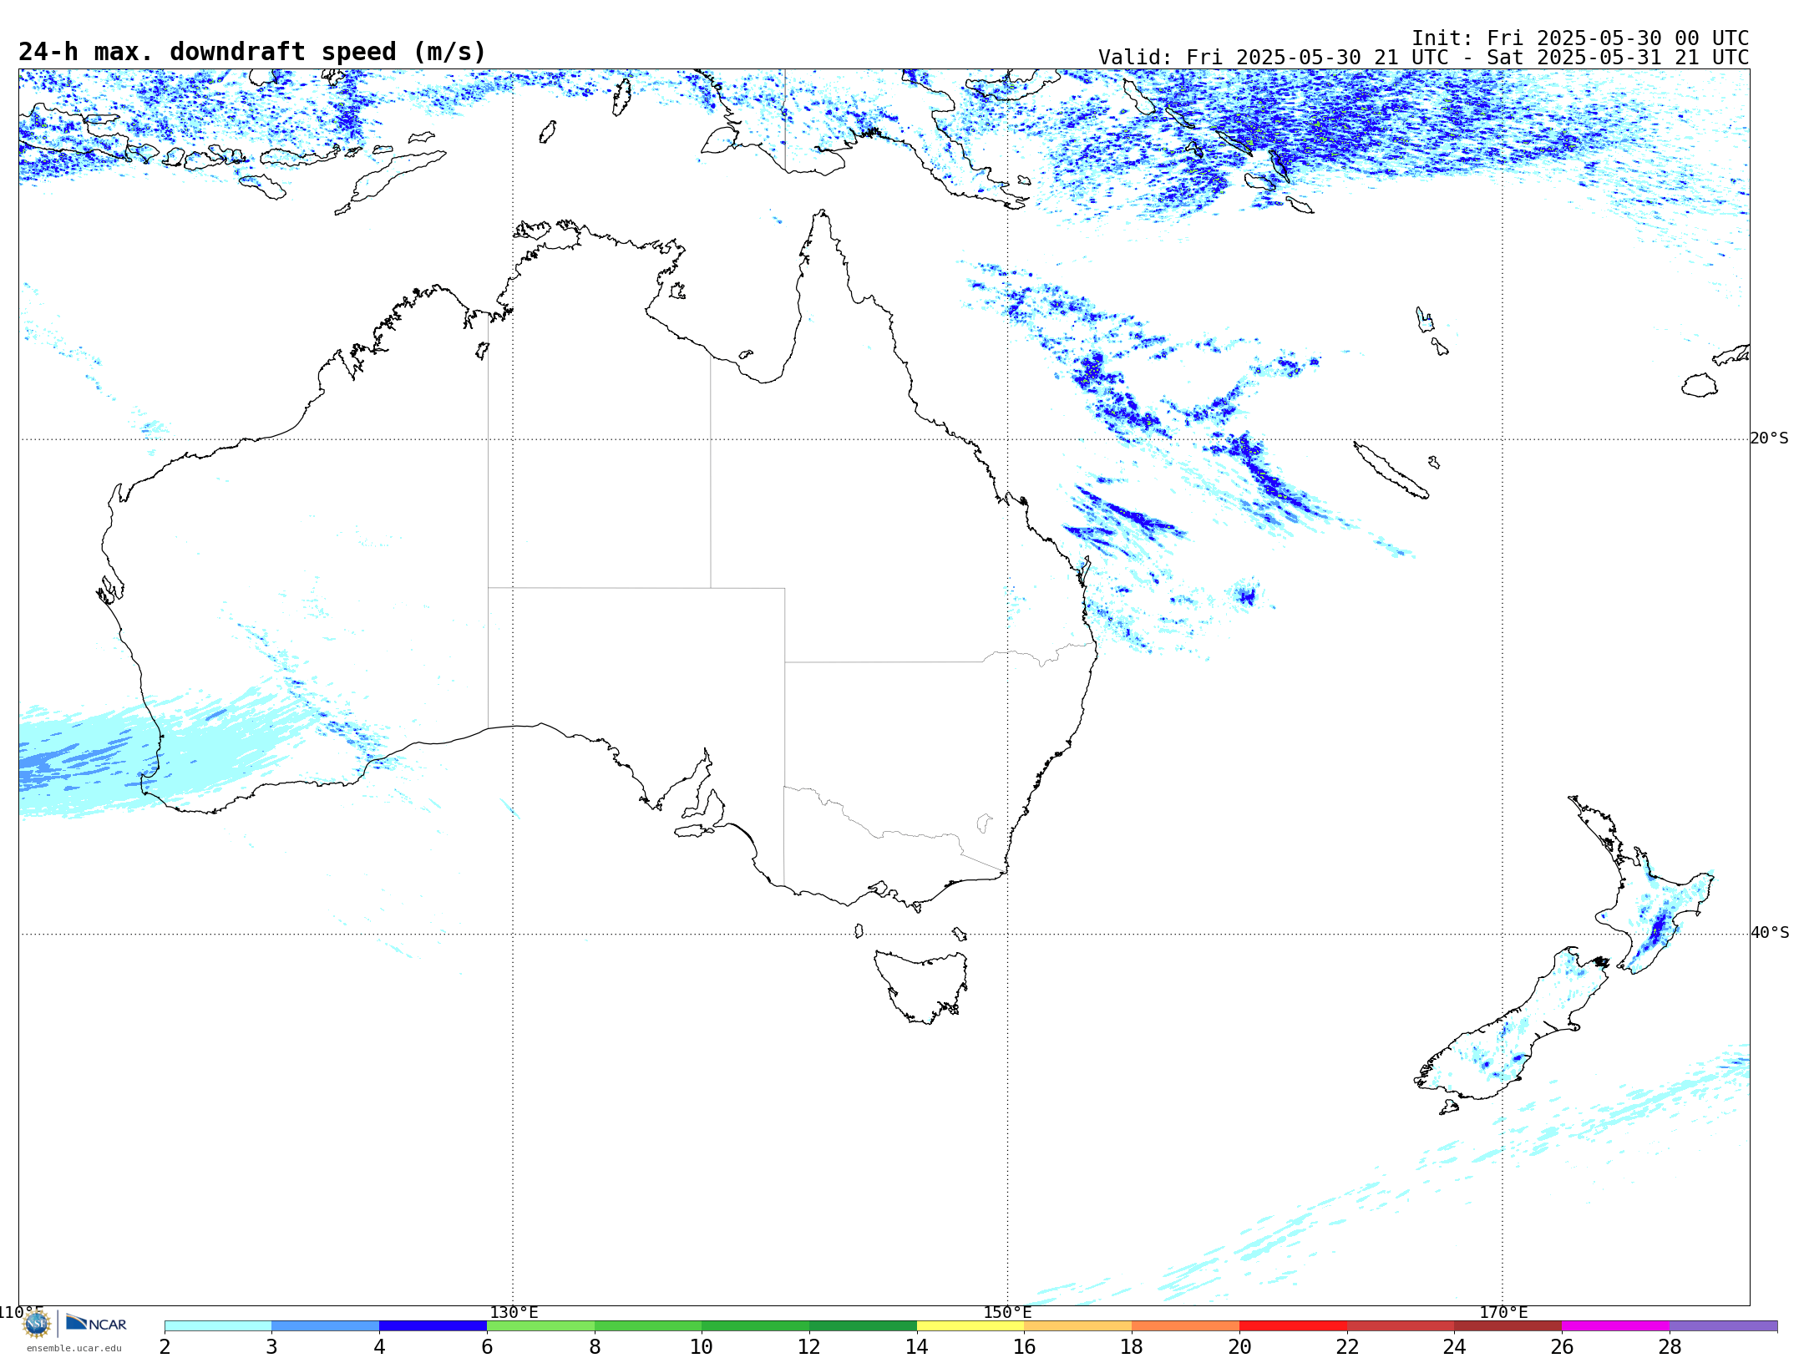Screen dimensions: 1804x1358
Task: Click the colorbar tick label '12'
Action: click(x=809, y=1347)
